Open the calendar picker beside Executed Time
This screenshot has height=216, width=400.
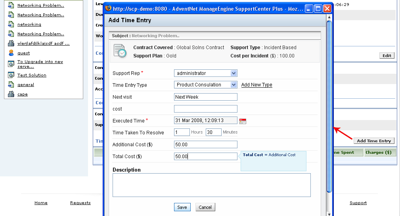coord(243,121)
